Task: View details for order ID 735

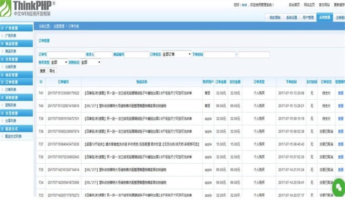Action: click(x=341, y=170)
